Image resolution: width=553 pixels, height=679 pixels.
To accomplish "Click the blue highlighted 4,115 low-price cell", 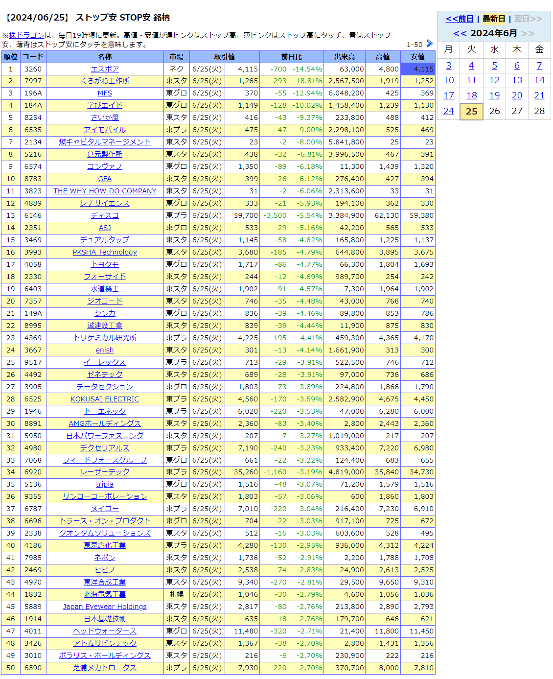I will [x=417, y=69].
